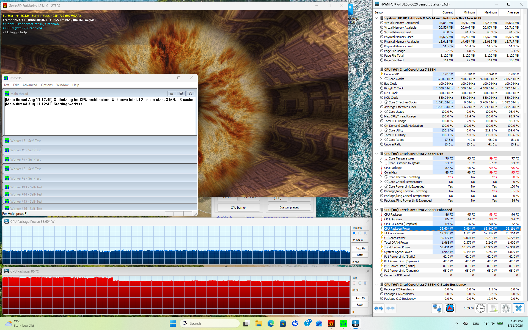Click the CPU burner button

point(238,208)
